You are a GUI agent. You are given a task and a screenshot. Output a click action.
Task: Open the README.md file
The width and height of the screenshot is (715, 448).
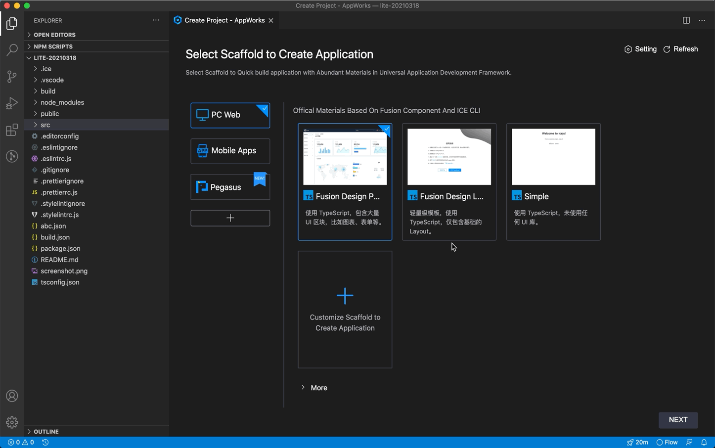[96, 260]
